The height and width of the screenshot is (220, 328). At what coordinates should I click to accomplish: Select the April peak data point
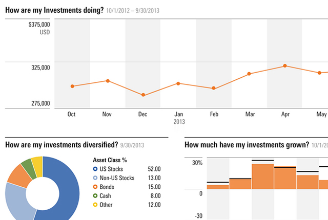[x=285, y=65]
